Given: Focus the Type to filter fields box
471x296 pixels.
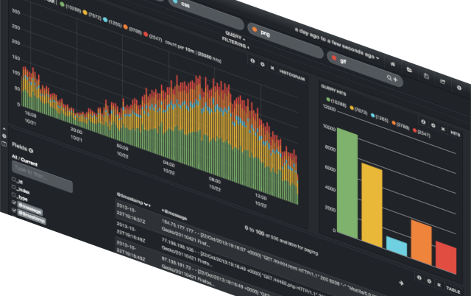Looking at the screenshot, I should coord(42,177).
